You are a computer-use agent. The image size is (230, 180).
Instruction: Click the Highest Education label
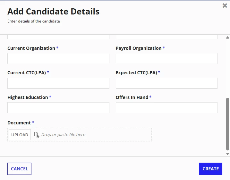point(28,97)
